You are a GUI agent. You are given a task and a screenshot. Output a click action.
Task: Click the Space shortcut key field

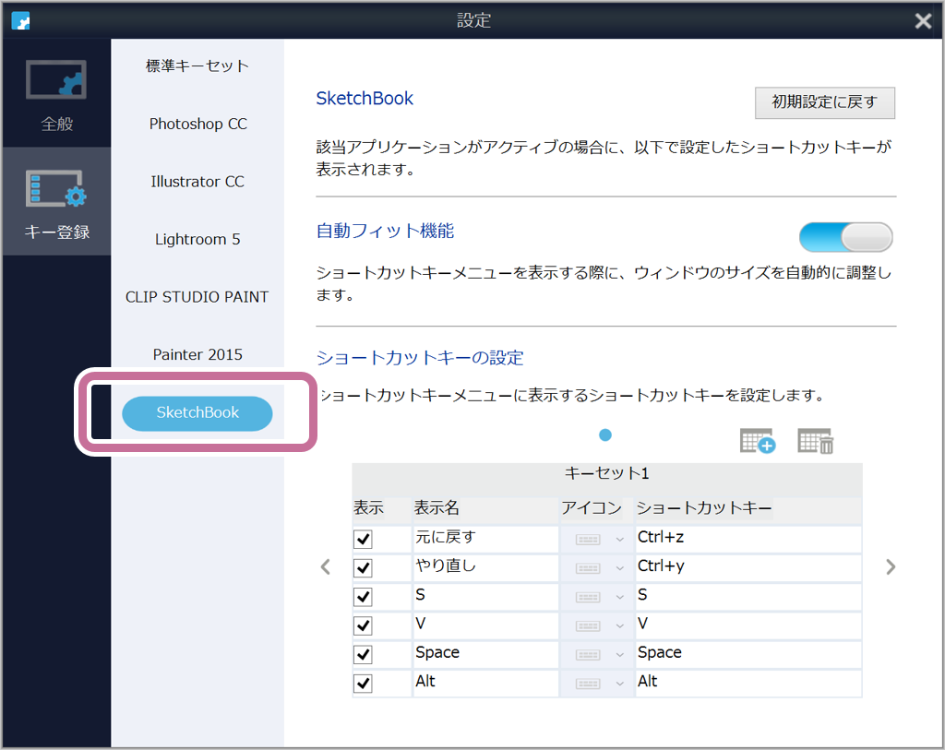[748, 655]
